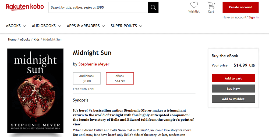Navigate to eBooks breadcrumb link
Viewport: 269px width, 137px height.
(25, 39)
